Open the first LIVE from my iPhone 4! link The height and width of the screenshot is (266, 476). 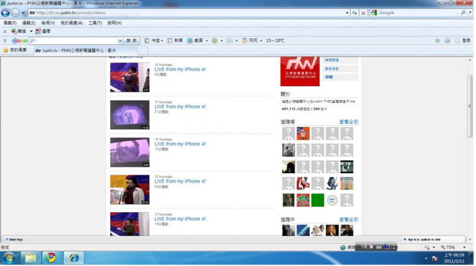click(x=180, y=69)
